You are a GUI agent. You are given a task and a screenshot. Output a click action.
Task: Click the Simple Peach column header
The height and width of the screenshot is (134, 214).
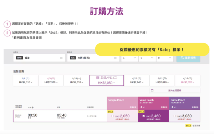pos(122,103)
